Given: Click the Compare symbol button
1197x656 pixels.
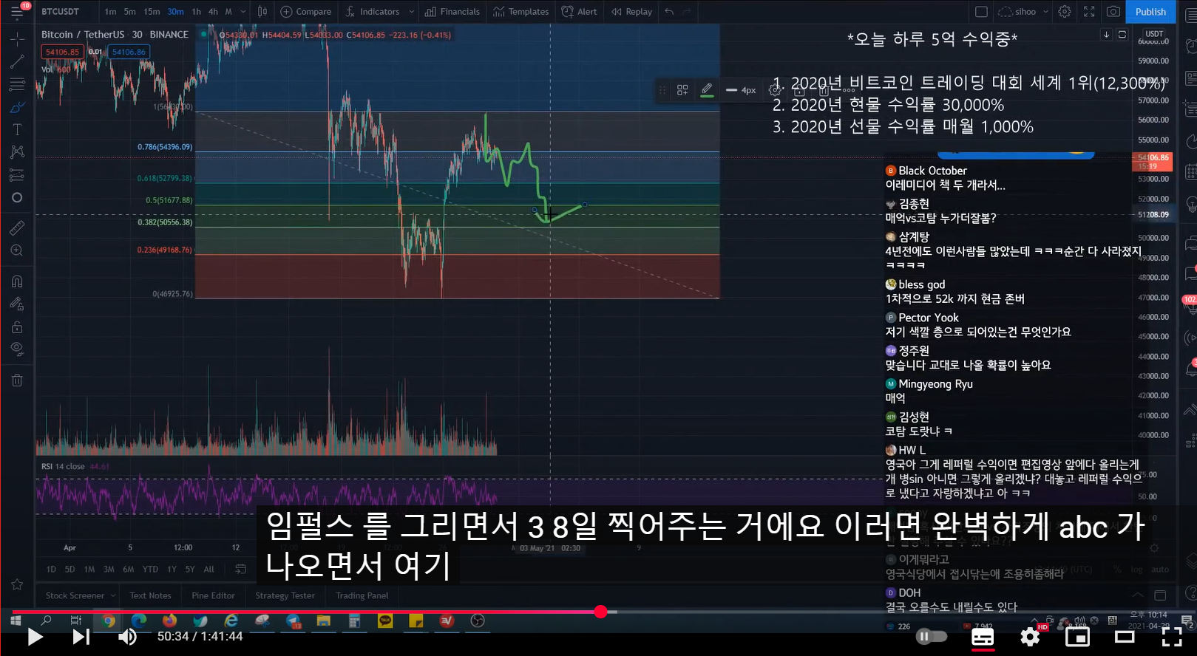Looking at the screenshot, I should pos(306,12).
